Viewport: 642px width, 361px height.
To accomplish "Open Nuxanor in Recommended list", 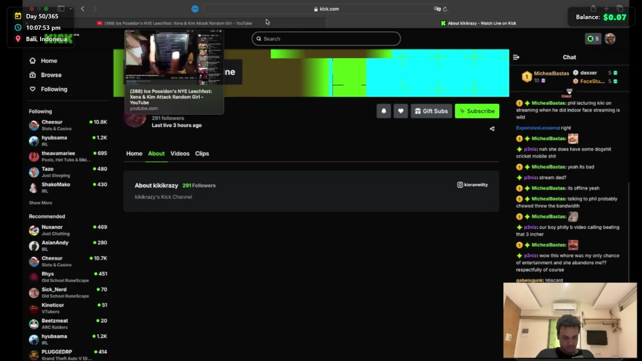I will pyautogui.click(x=68, y=230).
